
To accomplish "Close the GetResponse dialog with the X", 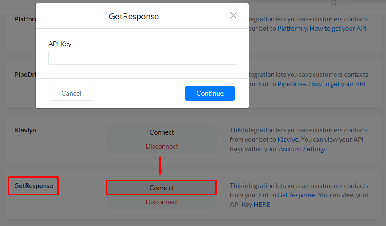I will pyautogui.click(x=233, y=16).
